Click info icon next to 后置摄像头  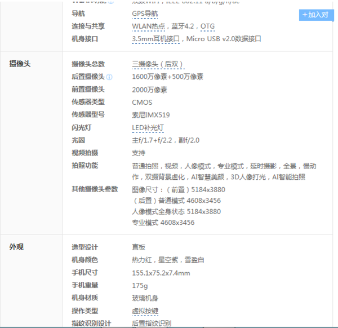(x=109, y=77)
